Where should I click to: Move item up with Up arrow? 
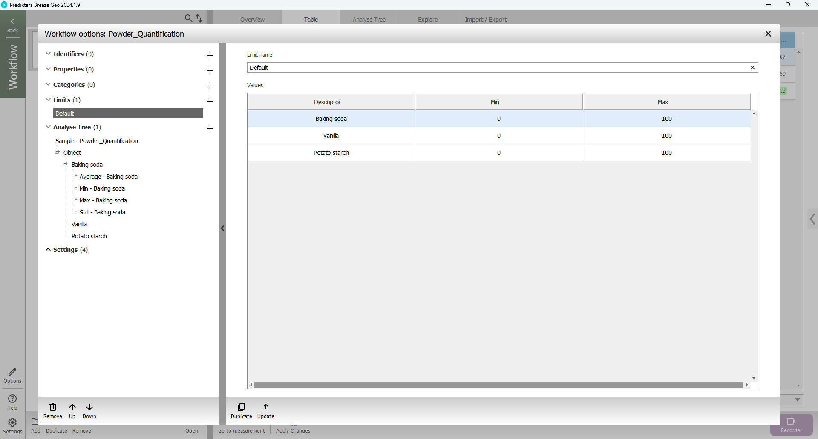coord(72,408)
